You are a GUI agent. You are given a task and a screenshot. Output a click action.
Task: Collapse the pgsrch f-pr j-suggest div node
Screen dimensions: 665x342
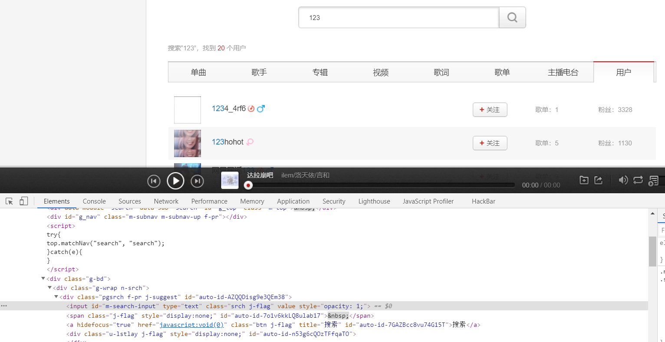(x=56, y=297)
